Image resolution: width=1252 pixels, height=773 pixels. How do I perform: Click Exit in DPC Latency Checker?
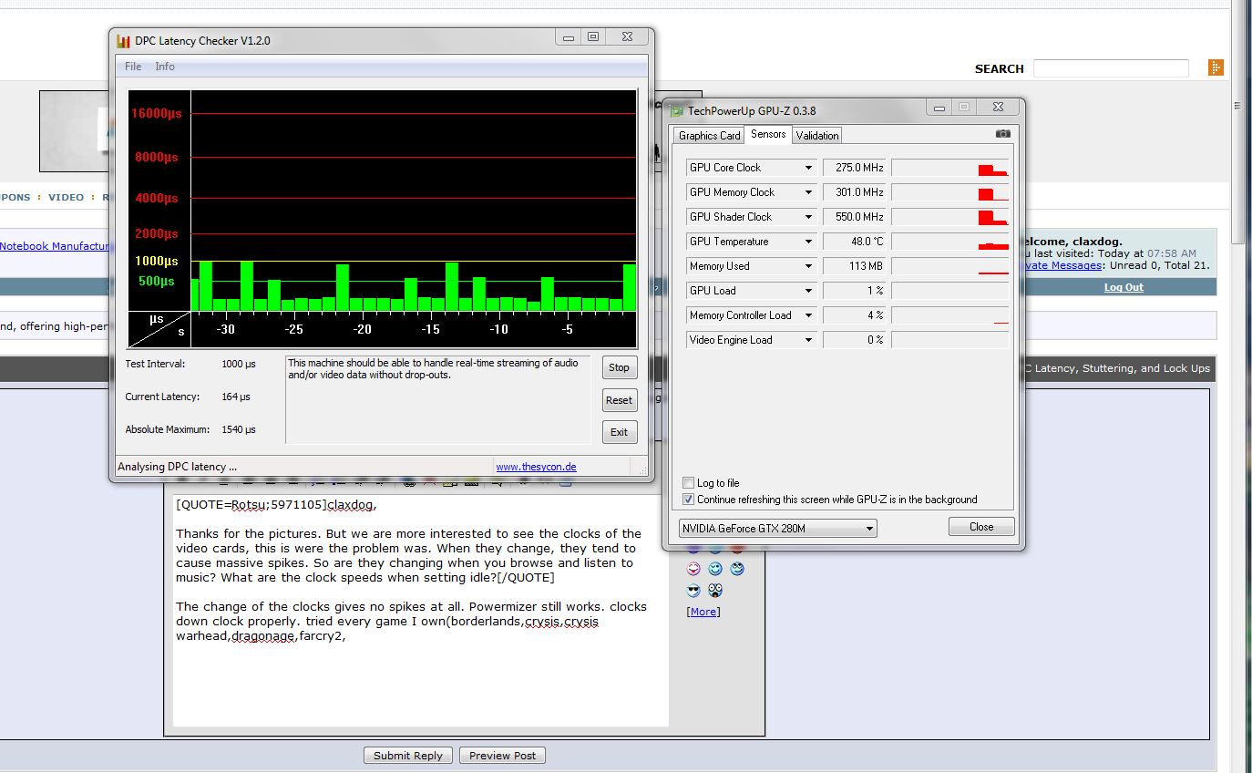(619, 432)
